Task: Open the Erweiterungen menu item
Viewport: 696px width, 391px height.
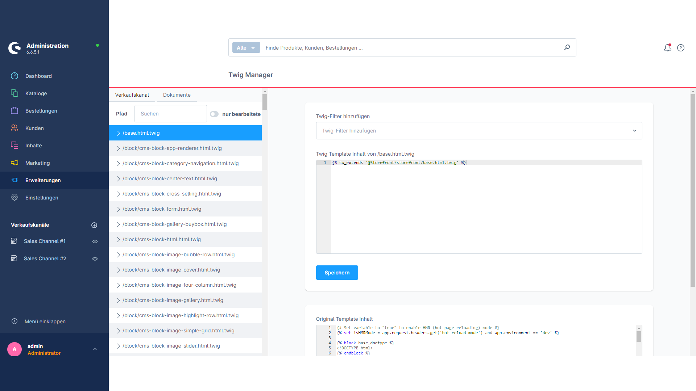Action: click(54, 180)
